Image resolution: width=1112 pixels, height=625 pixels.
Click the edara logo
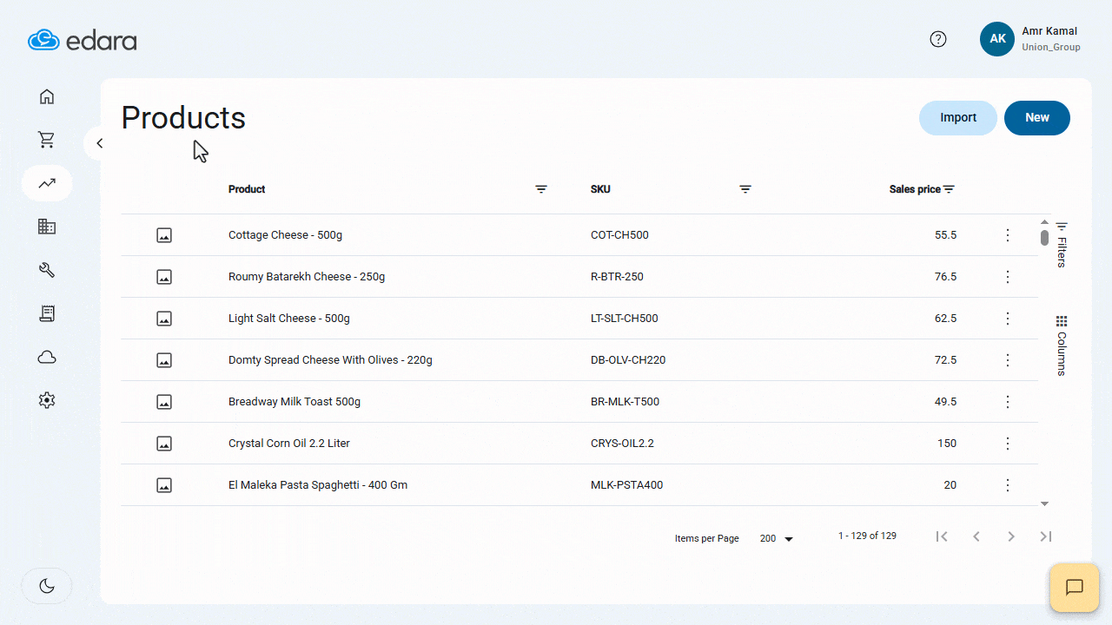tap(83, 40)
